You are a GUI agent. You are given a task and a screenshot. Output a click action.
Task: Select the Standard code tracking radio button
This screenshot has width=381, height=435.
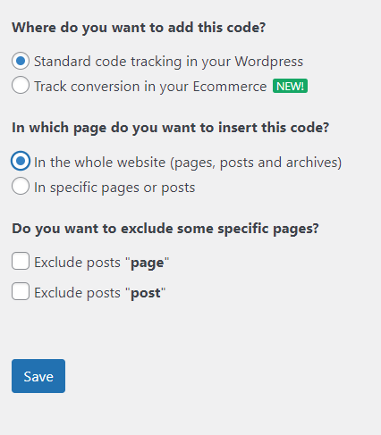pos(21,61)
